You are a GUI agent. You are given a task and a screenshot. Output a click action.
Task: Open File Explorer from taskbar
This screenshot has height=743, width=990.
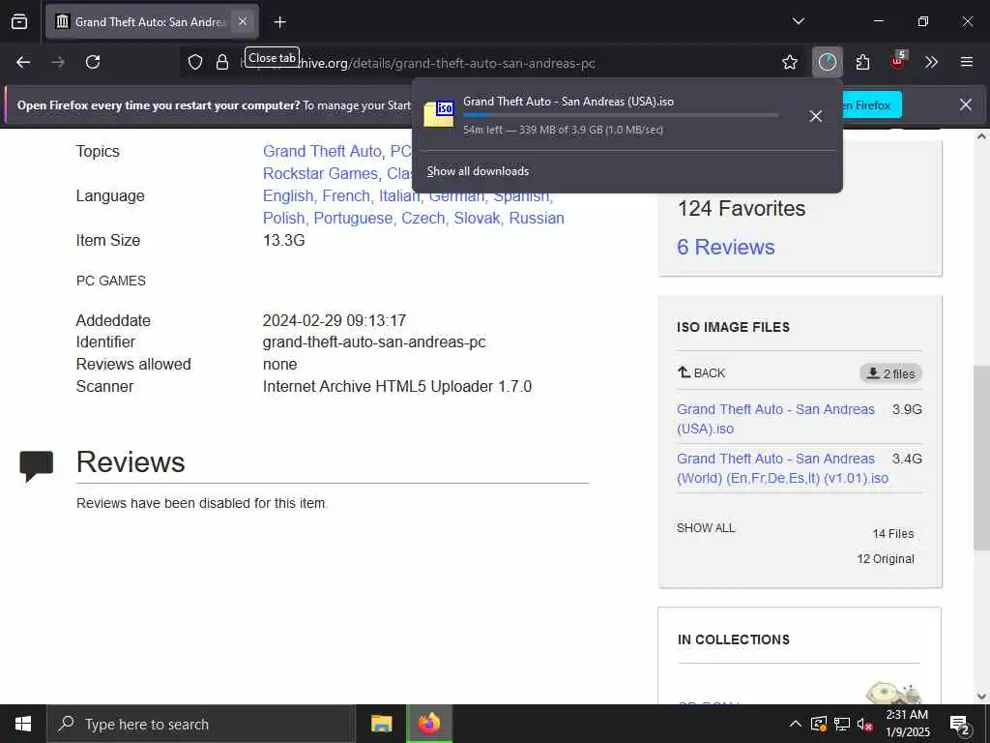pos(381,724)
